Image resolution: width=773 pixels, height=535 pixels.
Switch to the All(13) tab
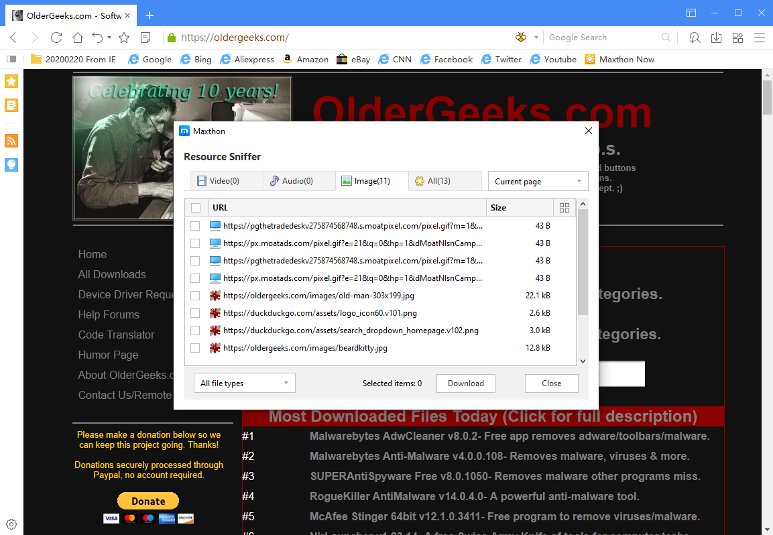[x=444, y=181]
